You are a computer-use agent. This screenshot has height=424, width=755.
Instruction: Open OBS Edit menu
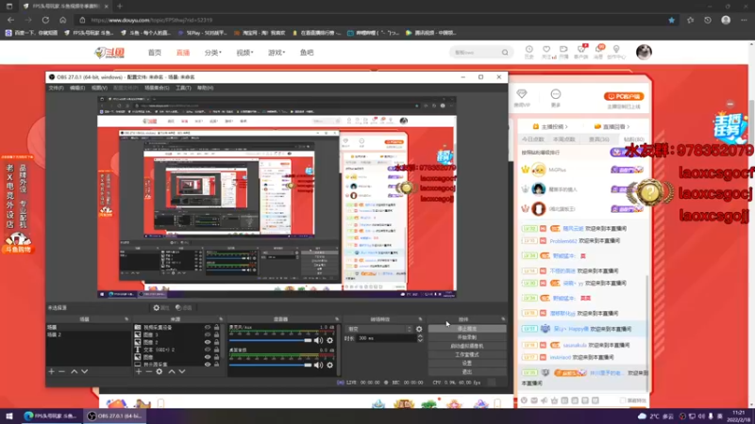77,88
